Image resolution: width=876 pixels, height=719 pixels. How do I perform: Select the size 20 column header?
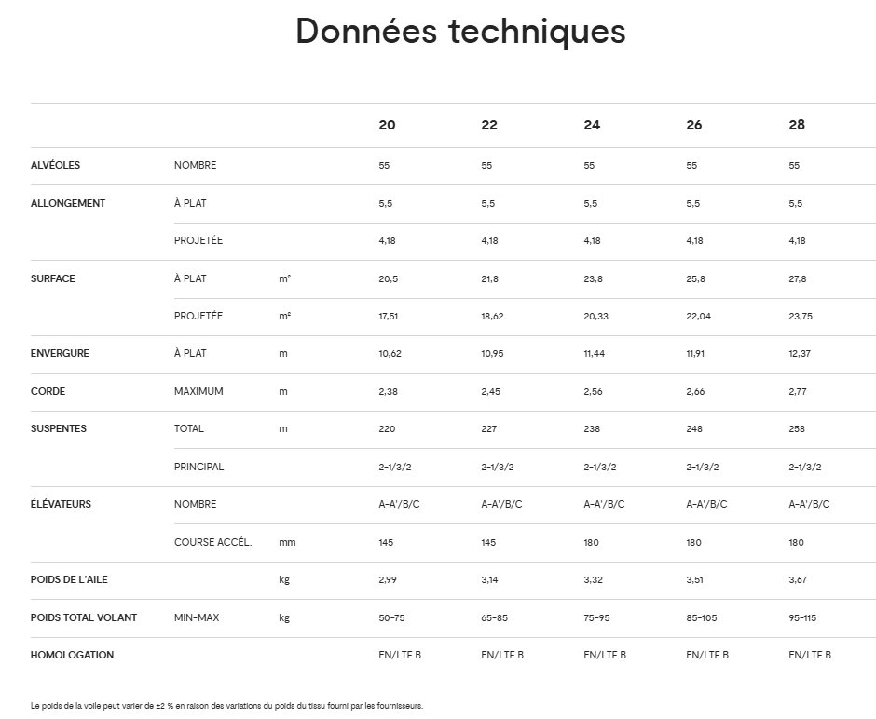tap(387, 125)
